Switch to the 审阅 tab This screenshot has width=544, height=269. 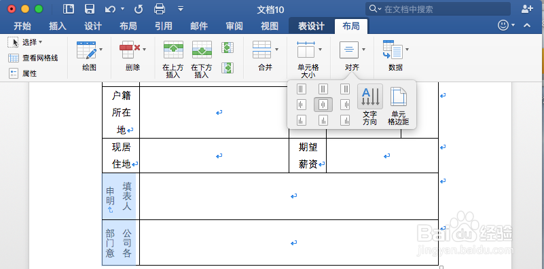click(x=234, y=26)
